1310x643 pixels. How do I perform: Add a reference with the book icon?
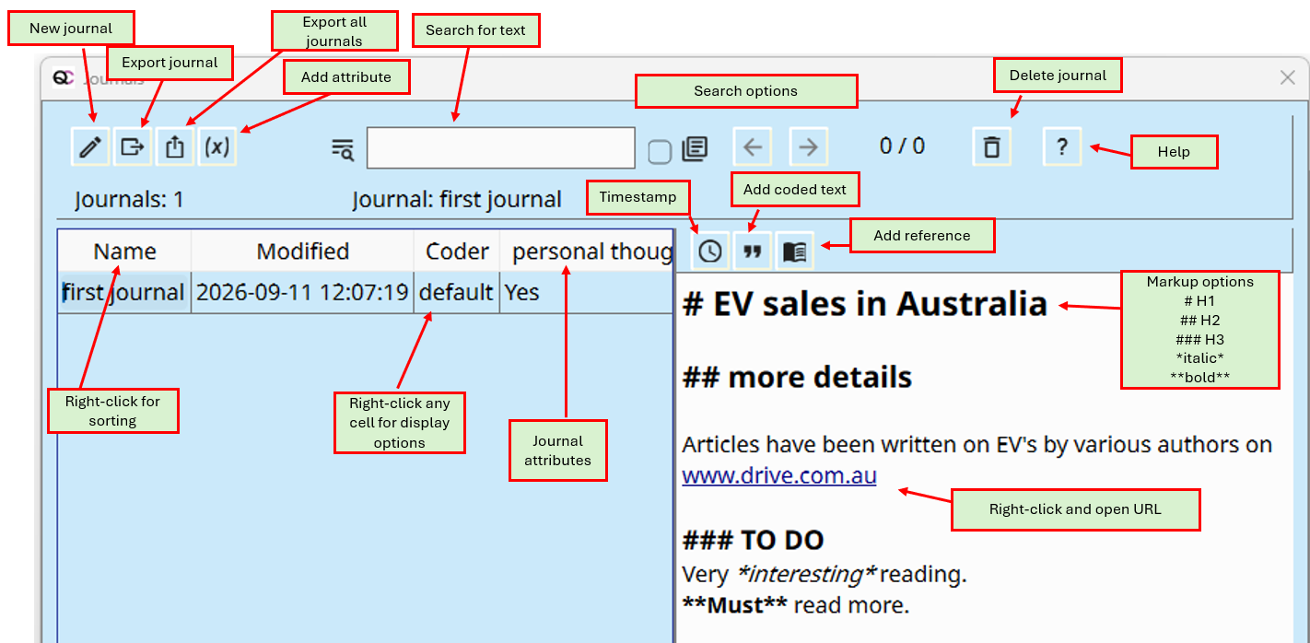click(x=795, y=251)
